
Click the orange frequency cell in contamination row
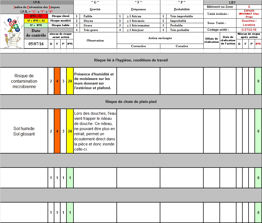tap(57, 81)
